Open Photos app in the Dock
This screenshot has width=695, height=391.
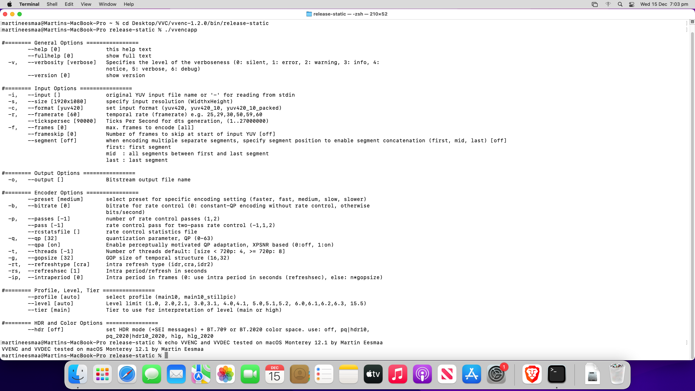click(226, 374)
